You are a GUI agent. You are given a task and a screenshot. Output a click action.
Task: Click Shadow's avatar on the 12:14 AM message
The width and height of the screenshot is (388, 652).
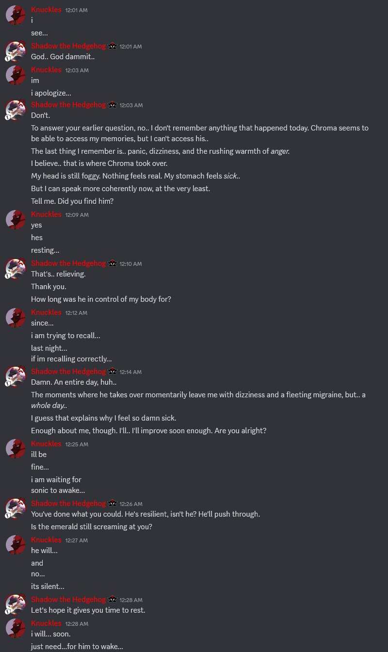tap(16, 376)
